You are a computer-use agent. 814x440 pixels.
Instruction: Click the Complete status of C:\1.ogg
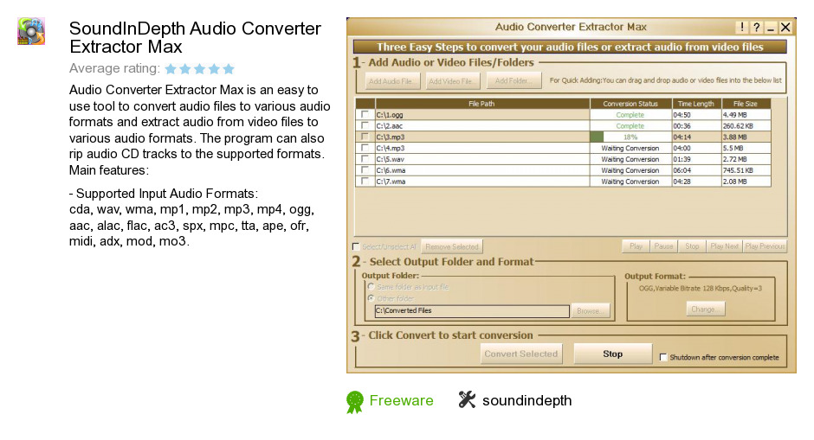(x=630, y=114)
